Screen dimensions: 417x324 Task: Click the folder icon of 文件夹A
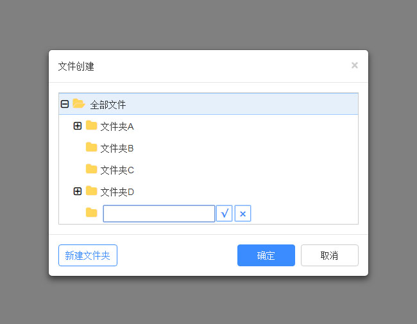point(91,126)
